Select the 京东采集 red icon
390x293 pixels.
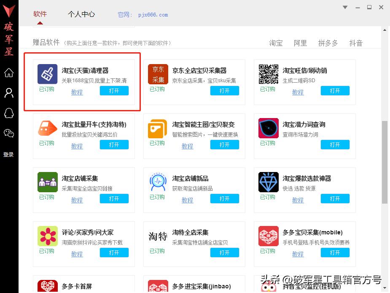tap(158, 74)
